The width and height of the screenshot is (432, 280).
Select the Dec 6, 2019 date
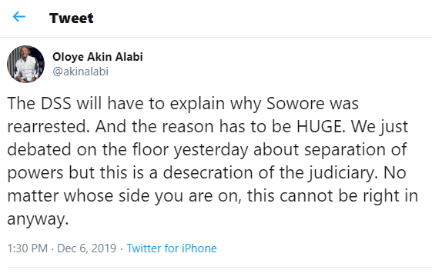86,248
